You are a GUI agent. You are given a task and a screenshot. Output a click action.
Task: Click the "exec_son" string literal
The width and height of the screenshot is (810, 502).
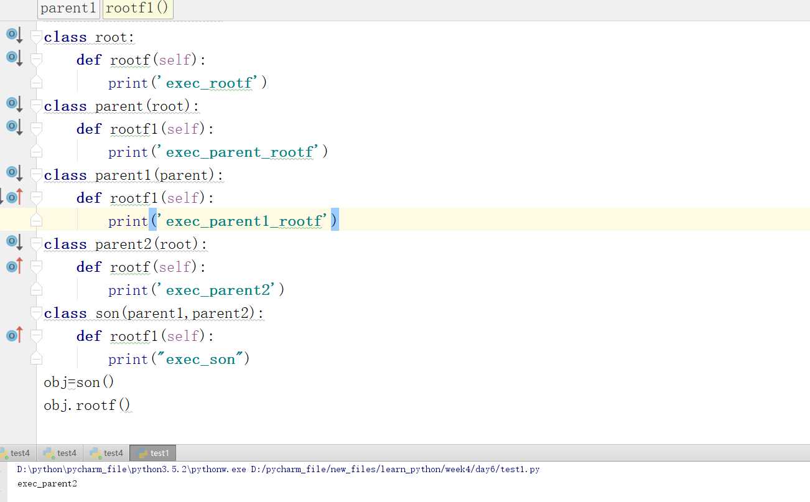(x=199, y=359)
